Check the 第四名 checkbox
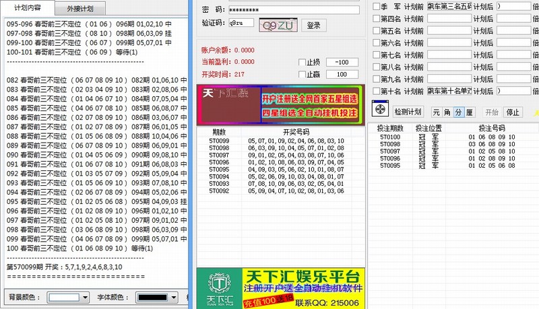The width and height of the screenshot is (539, 309). click(377, 19)
